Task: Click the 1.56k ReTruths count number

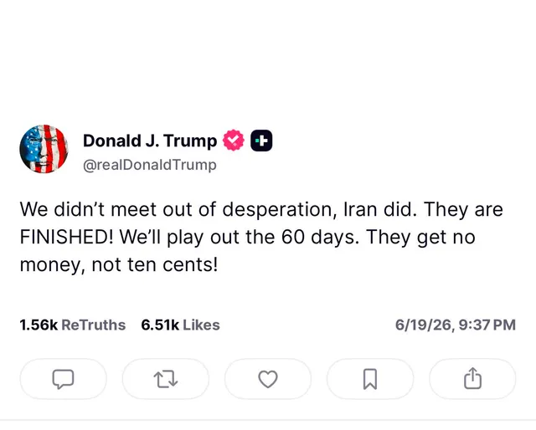Action: (39, 325)
